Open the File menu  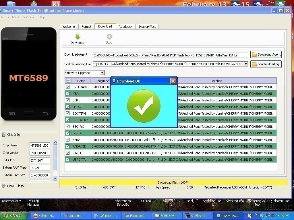pos(2,17)
